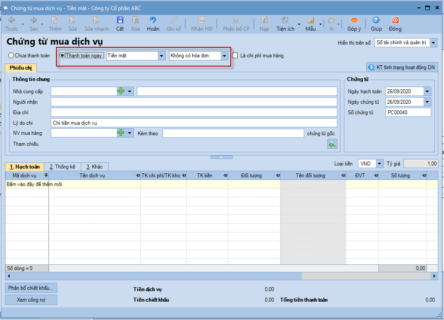This screenshot has height=320, width=444.
Task: Click the Tên đối tượng column header
Action: click(313, 176)
